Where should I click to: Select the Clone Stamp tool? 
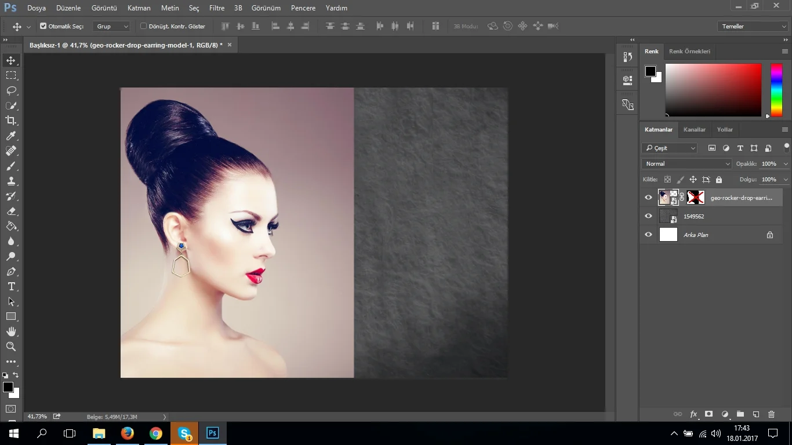11,181
